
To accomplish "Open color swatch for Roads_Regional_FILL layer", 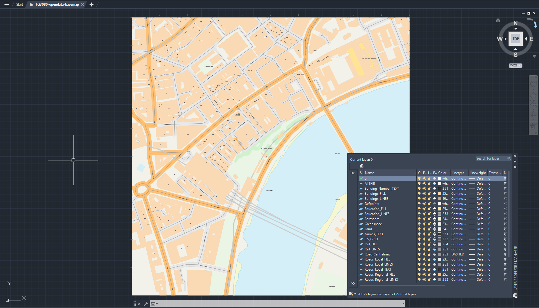I will pos(440,275).
